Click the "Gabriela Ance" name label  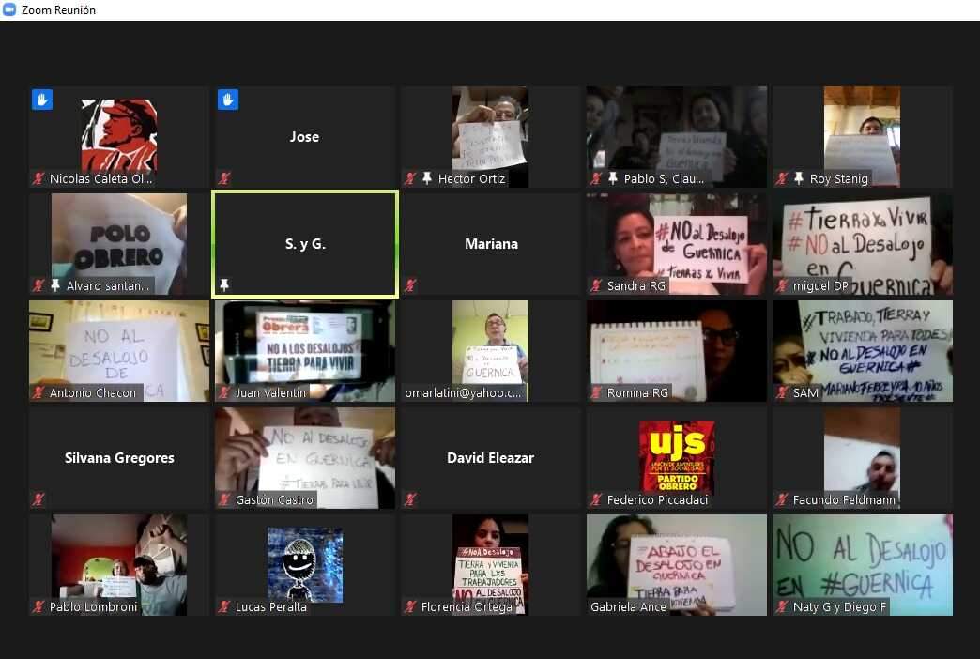628,606
